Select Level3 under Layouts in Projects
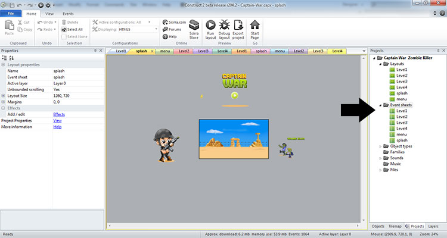 click(x=401, y=81)
